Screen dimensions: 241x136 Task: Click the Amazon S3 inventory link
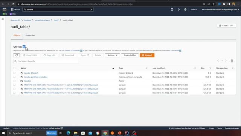(x=73, y=51)
